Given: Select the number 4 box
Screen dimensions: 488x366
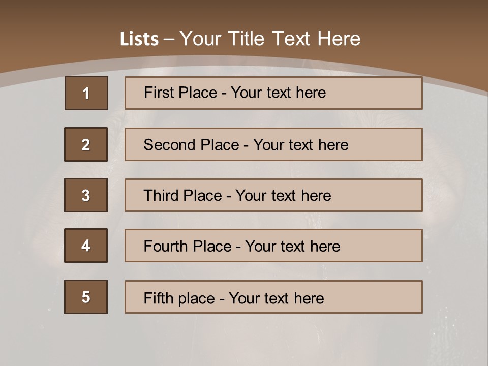Looking at the screenshot, I should pyautogui.click(x=86, y=246).
